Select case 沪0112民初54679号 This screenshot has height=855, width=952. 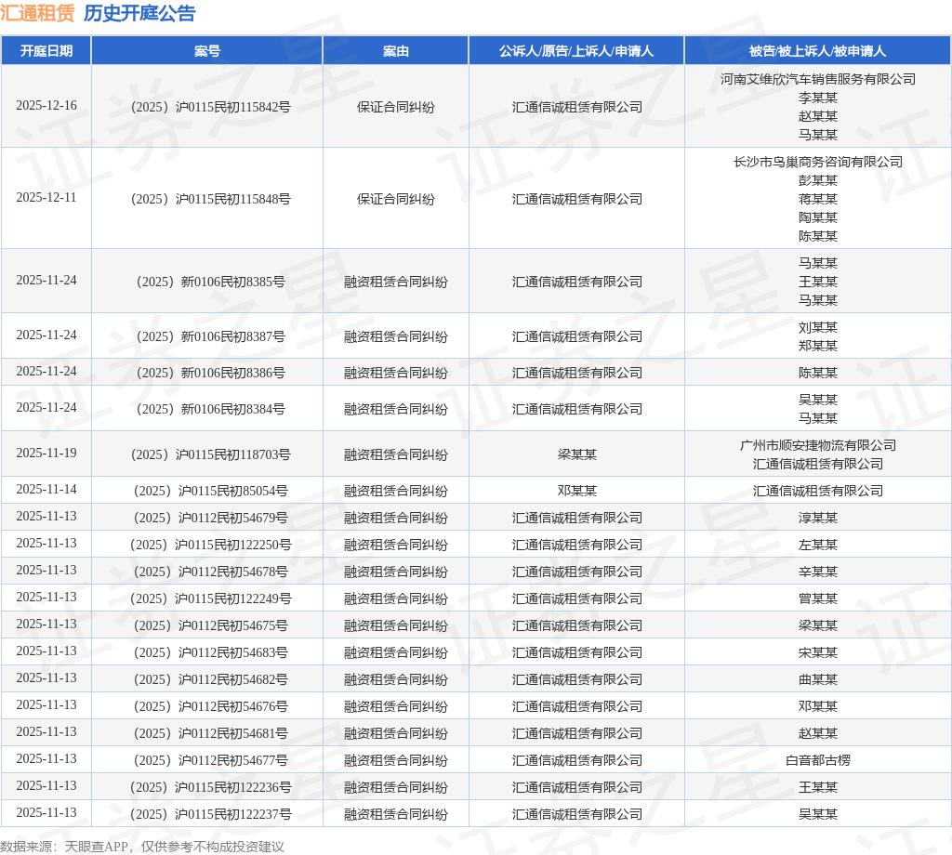click(211, 518)
